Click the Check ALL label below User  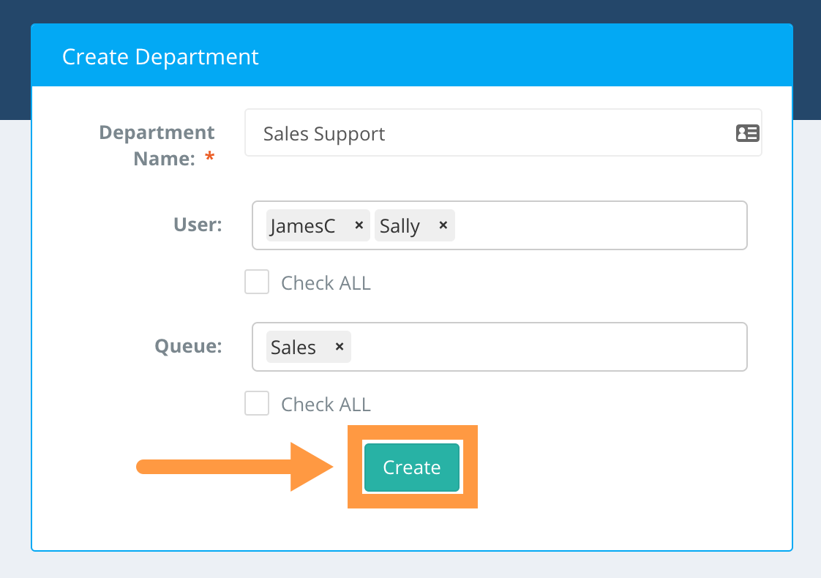326,282
